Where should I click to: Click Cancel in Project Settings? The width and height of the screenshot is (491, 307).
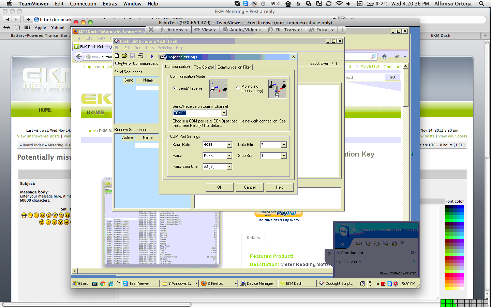coord(250,187)
